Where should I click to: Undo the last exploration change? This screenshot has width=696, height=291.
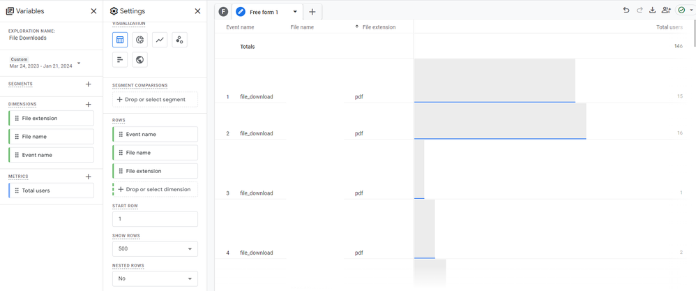pyautogui.click(x=626, y=10)
